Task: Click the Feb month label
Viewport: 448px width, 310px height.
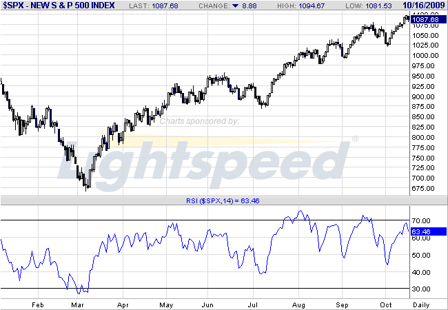Action: click(38, 305)
